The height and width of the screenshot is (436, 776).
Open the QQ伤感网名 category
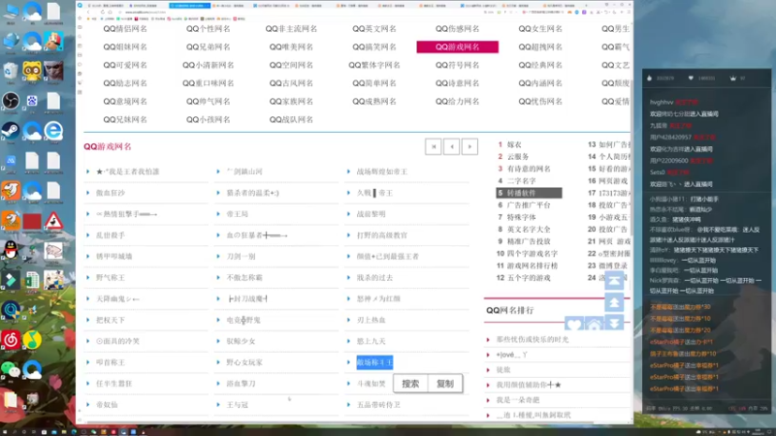[457, 29]
